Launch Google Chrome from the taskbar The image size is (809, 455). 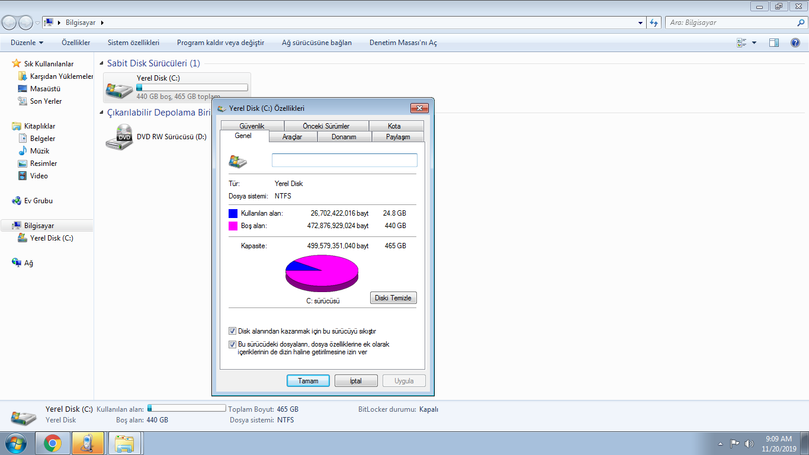tap(53, 443)
